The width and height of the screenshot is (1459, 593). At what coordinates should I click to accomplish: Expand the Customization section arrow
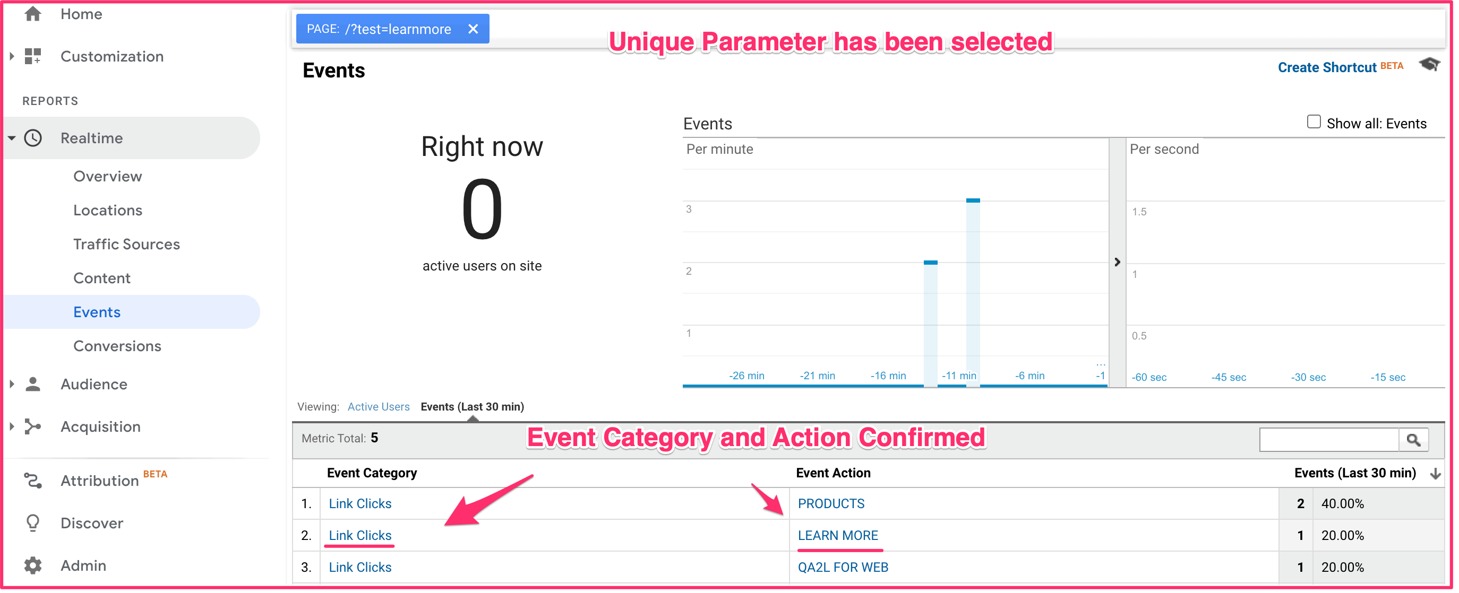(12, 56)
